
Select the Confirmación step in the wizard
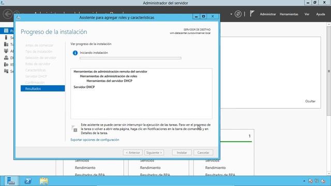pos(35,83)
